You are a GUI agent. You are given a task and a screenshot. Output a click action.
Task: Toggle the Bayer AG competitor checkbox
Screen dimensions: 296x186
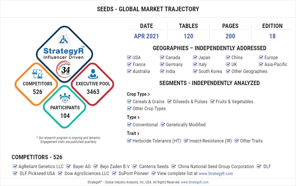69,166
